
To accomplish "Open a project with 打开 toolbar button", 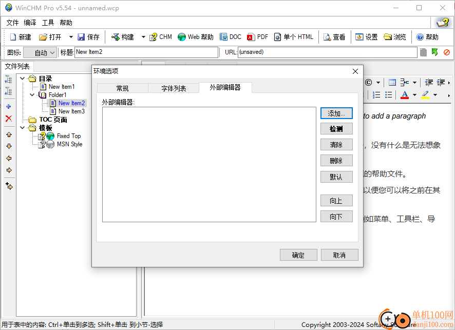I will click(50, 37).
